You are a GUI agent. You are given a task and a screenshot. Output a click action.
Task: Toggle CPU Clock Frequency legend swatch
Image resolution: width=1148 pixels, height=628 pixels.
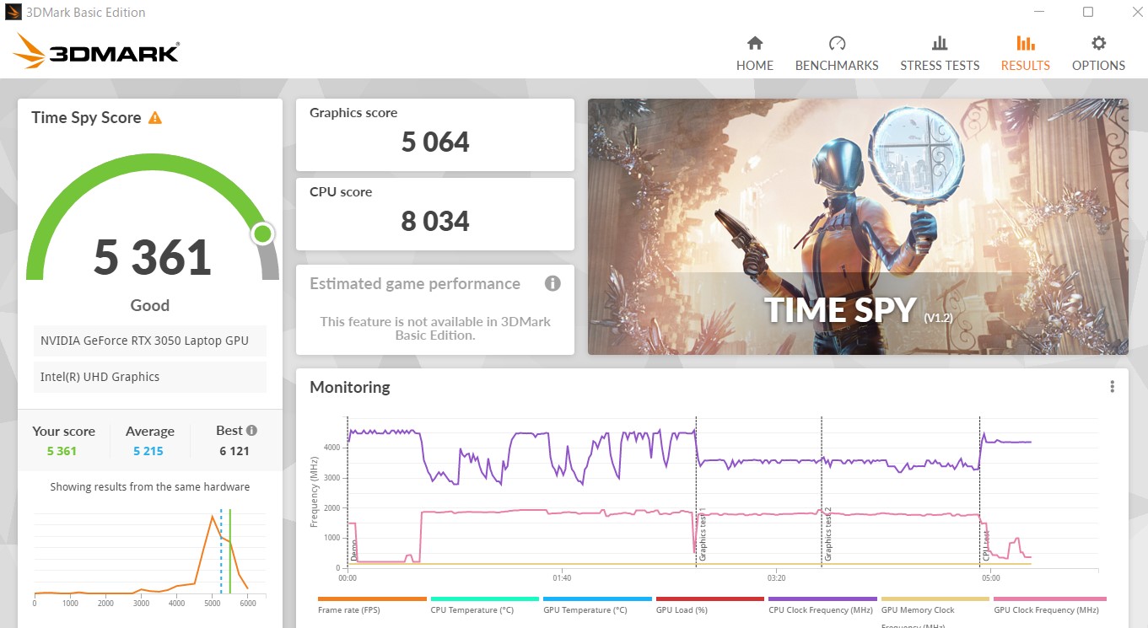pyautogui.click(x=822, y=598)
